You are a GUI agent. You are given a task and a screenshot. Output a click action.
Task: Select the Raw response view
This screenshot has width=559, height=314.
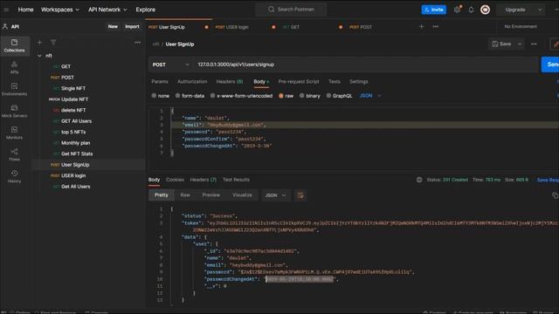(x=185, y=195)
